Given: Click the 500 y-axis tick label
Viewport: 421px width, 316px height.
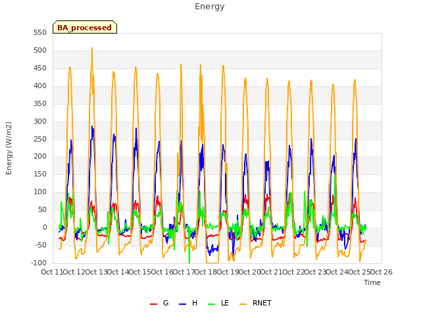Looking at the screenshot, I should pyautogui.click(x=40, y=50).
